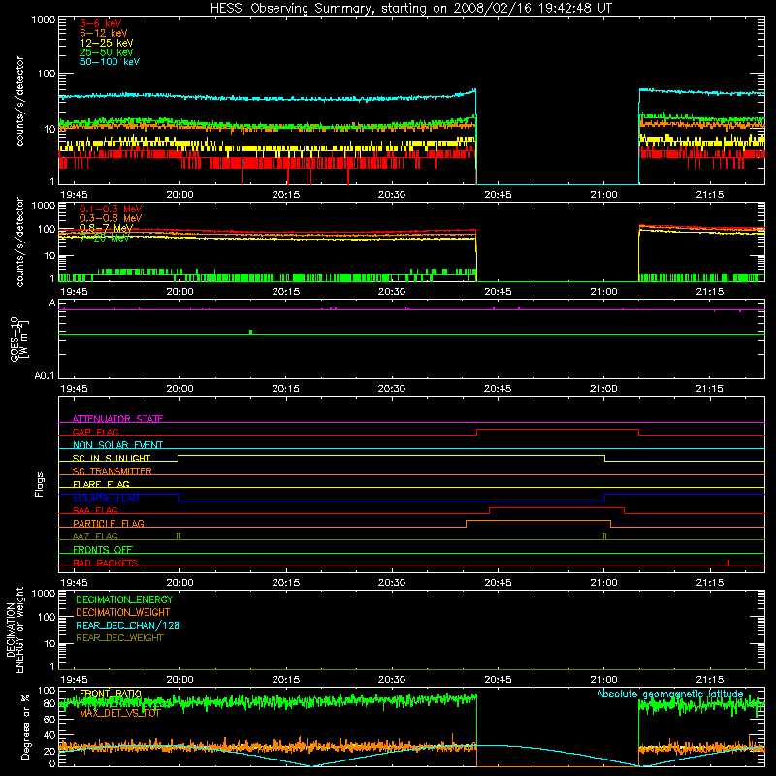Select the SC_TRANSMITTER flag label
776x776 pixels.
point(113,471)
